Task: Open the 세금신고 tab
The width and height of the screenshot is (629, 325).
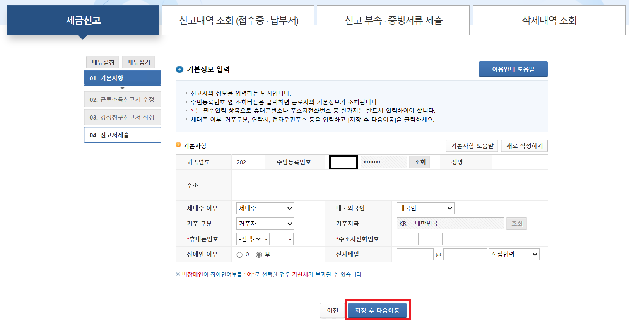Action: click(x=83, y=20)
